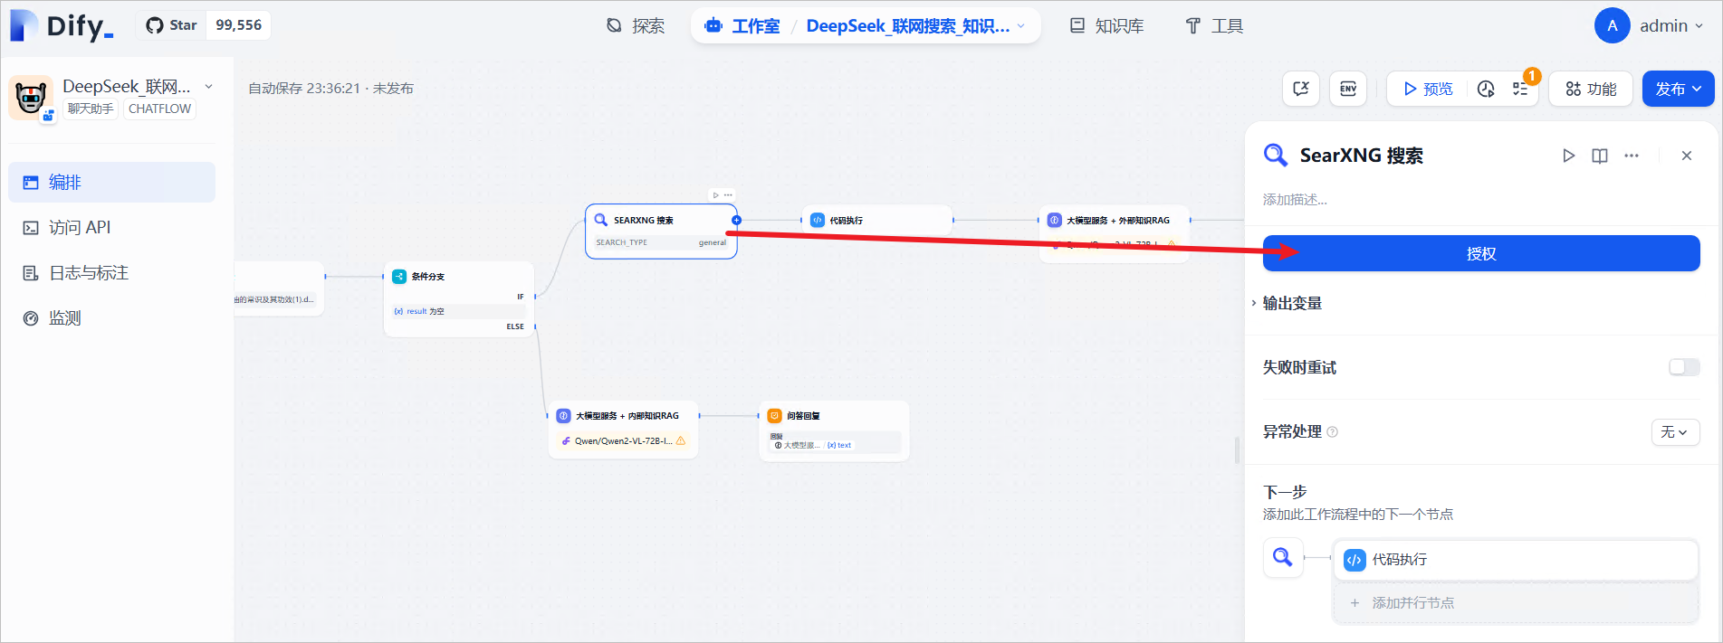Click the ENV environment variables icon
This screenshot has height=643, width=1723.
(1348, 89)
